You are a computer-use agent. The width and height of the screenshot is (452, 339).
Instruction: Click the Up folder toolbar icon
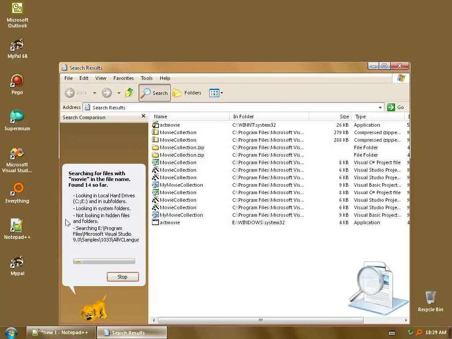point(129,93)
